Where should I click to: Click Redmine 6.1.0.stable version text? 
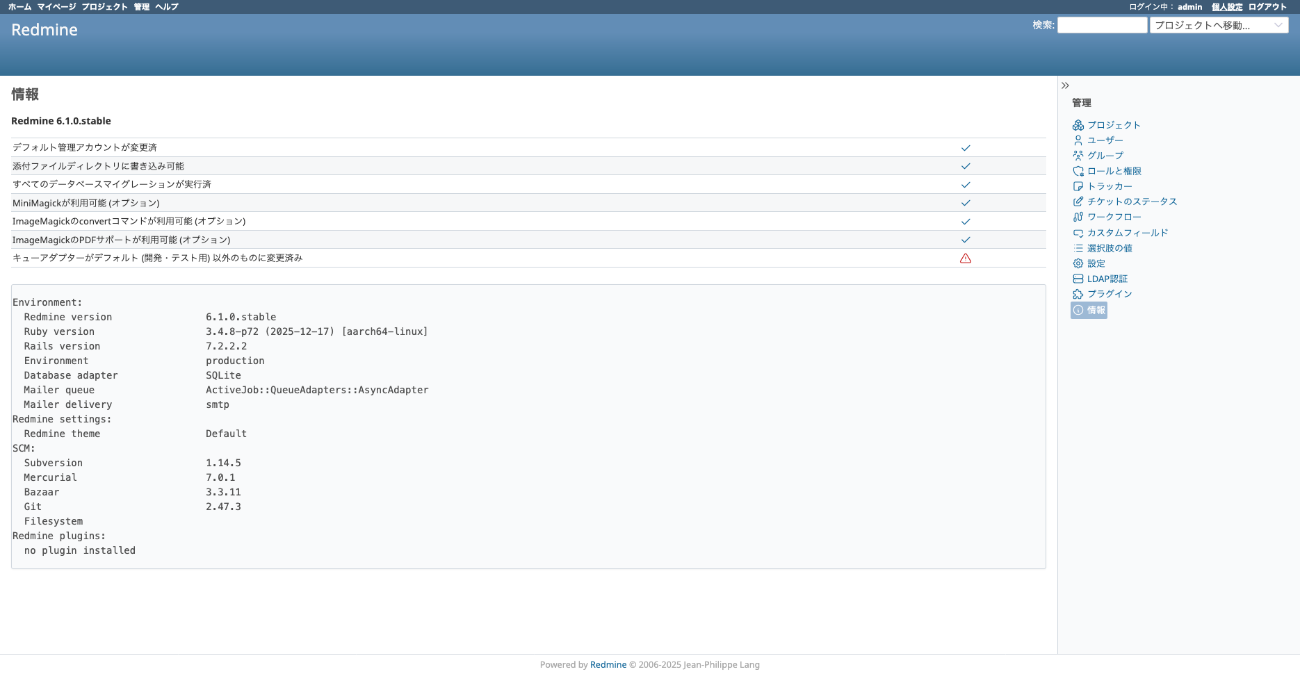61,121
